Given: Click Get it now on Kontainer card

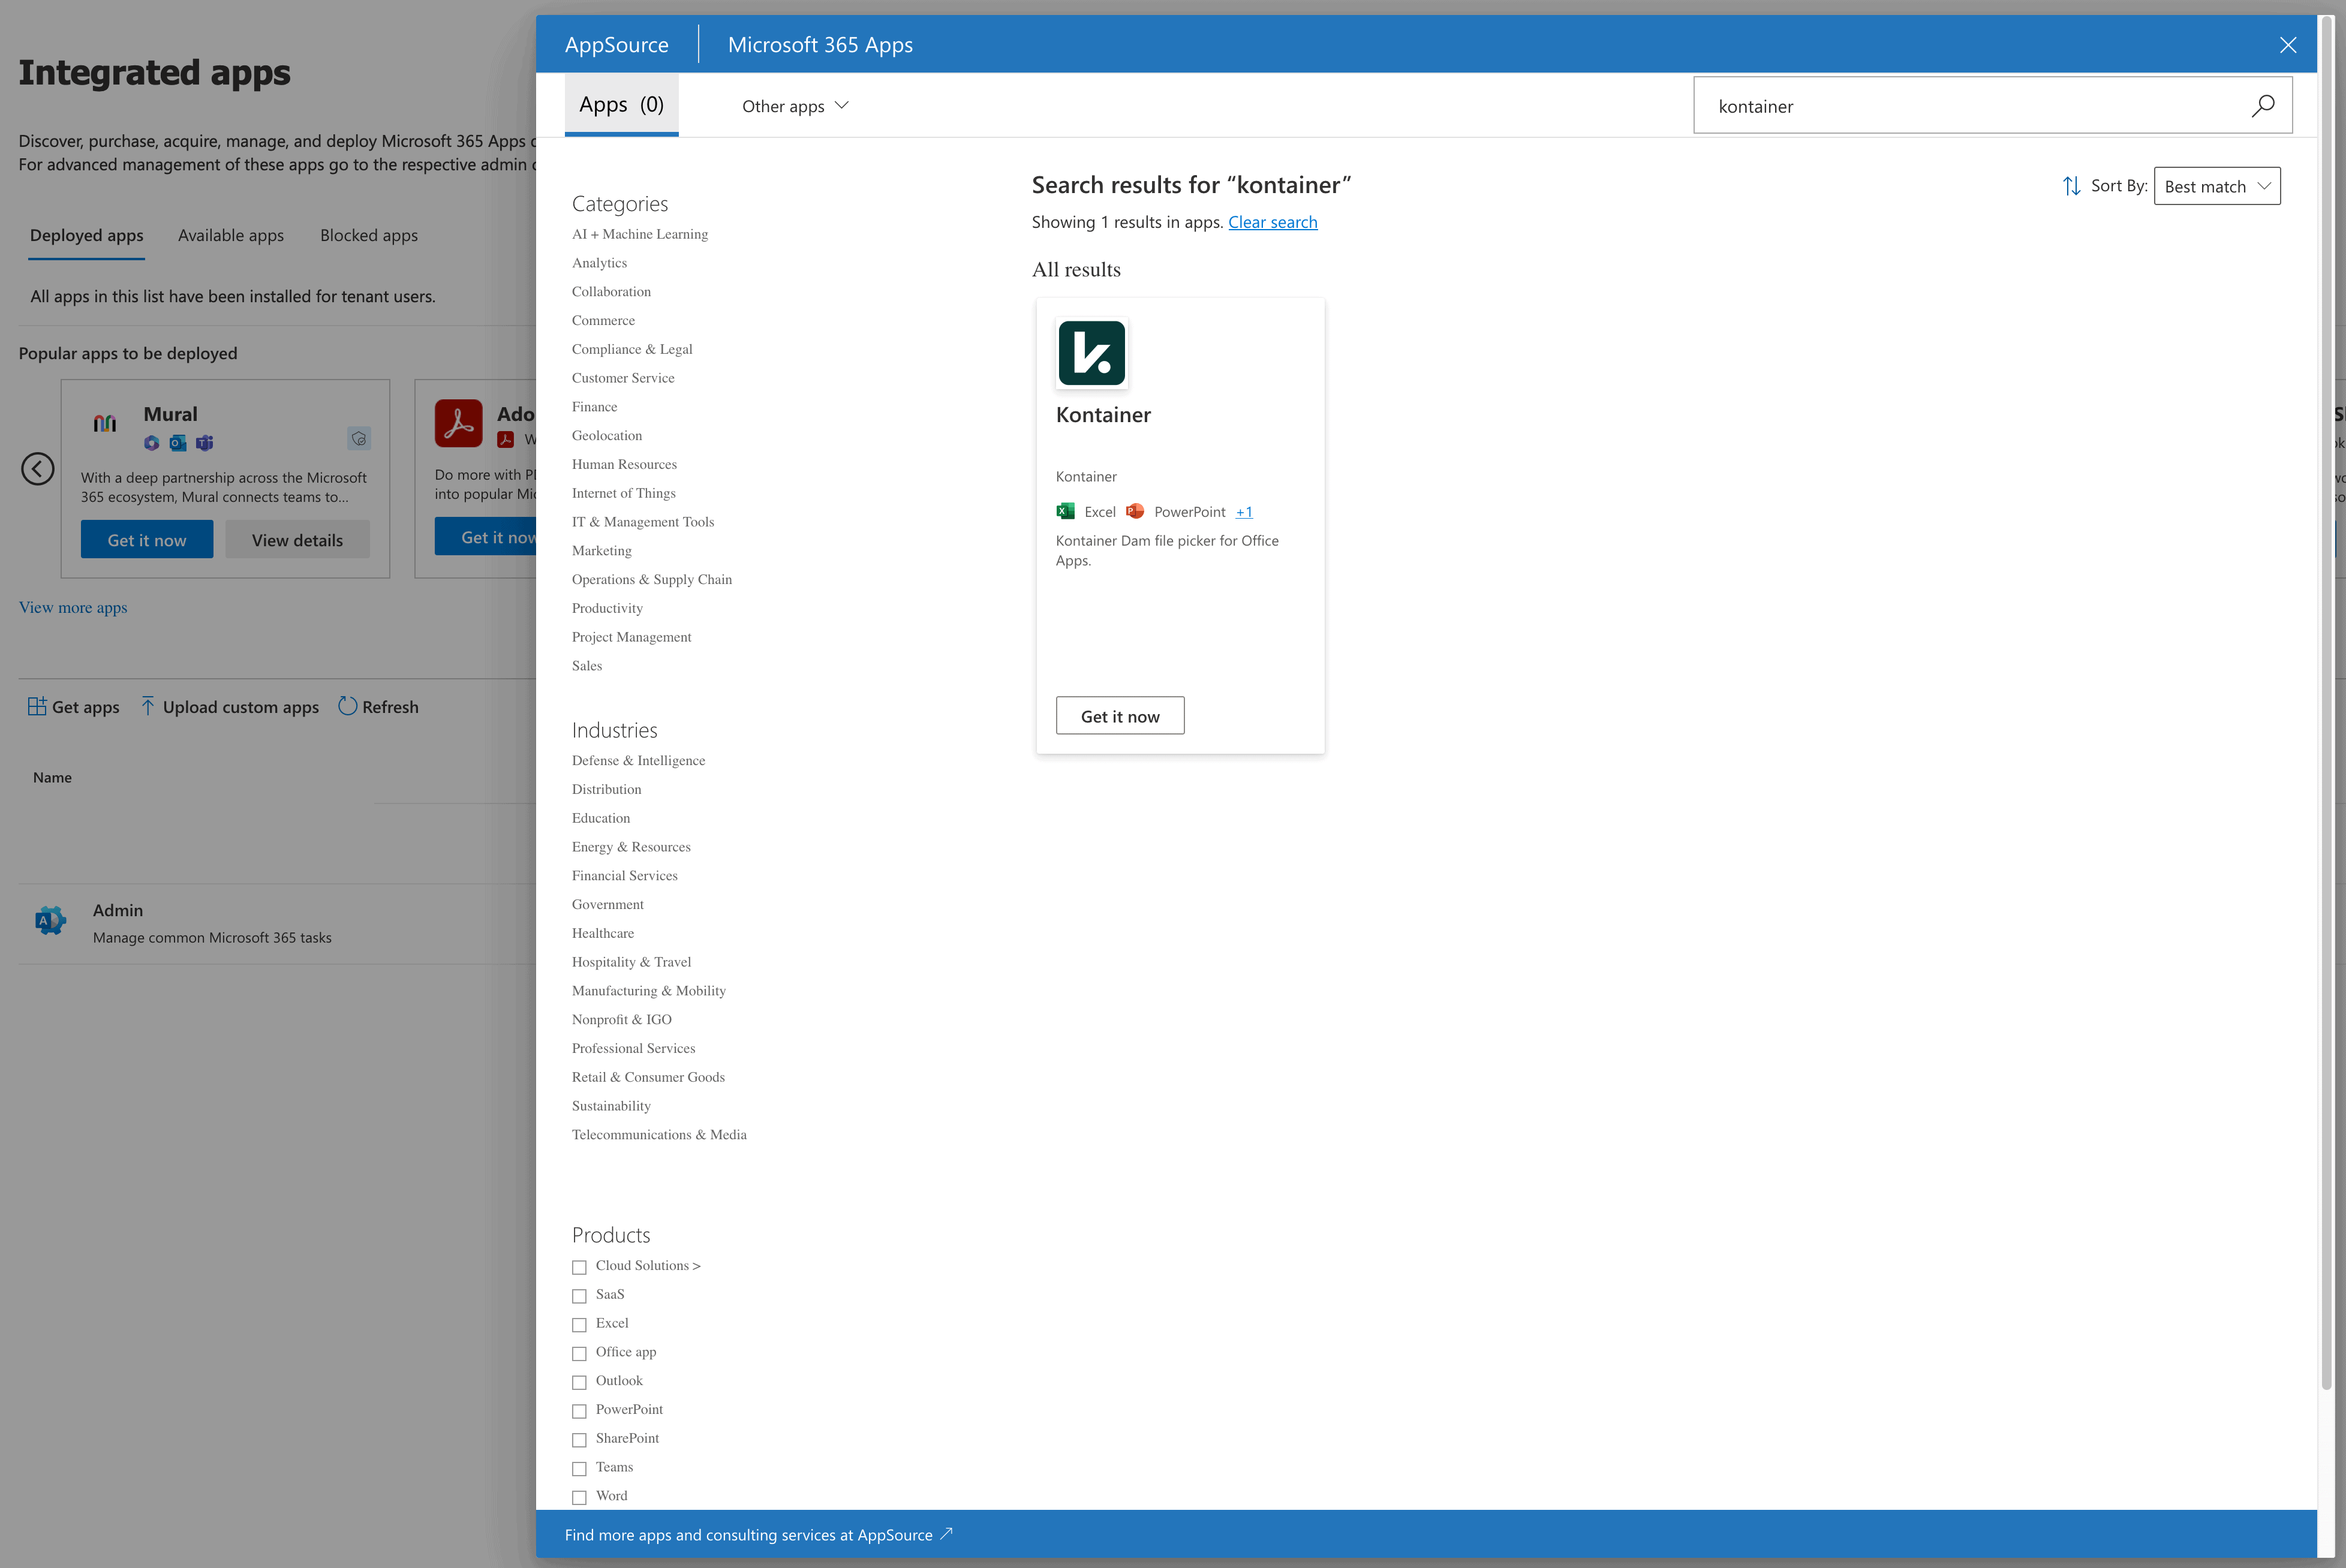Looking at the screenshot, I should (x=1119, y=716).
